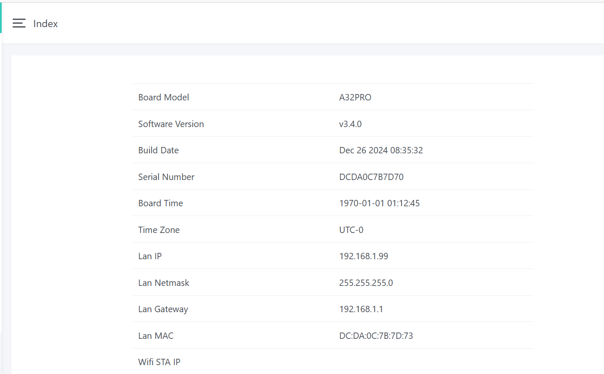Click the UTC-0 time zone value
This screenshot has height=374, width=604.
tap(351, 230)
